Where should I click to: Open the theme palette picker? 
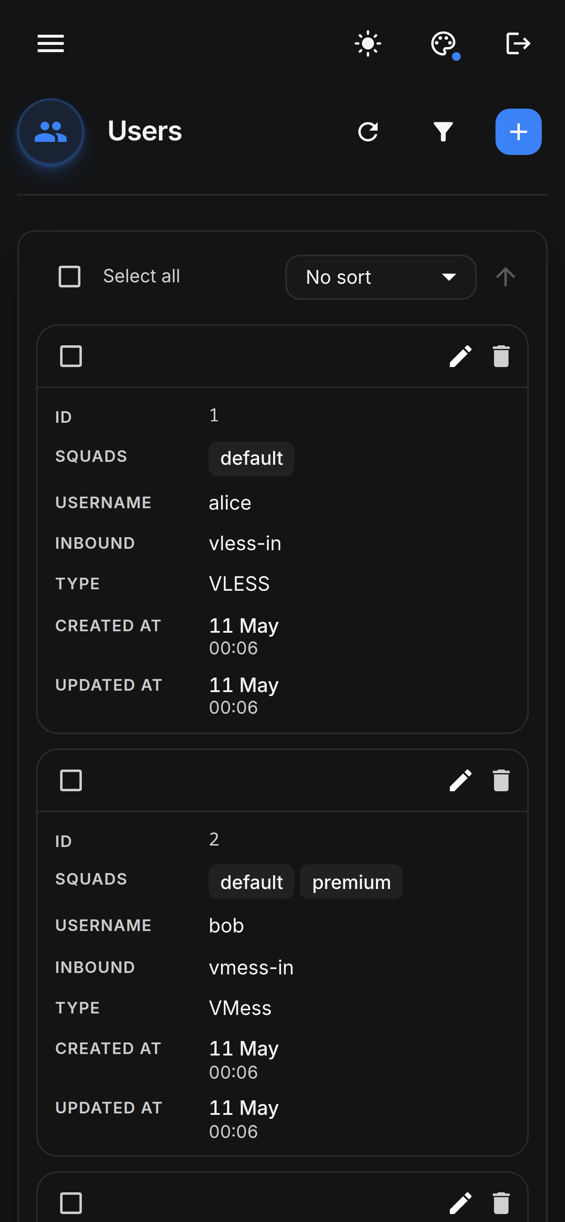443,44
